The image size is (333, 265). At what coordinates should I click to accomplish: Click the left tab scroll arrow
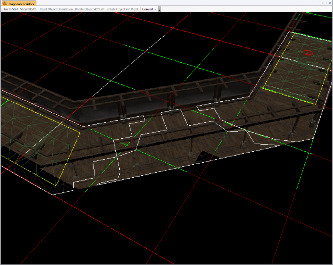[322, 3]
